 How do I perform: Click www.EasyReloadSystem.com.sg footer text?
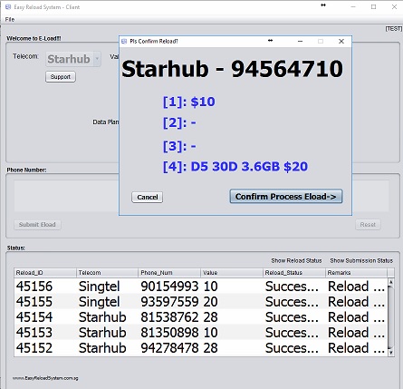click(45, 378)
